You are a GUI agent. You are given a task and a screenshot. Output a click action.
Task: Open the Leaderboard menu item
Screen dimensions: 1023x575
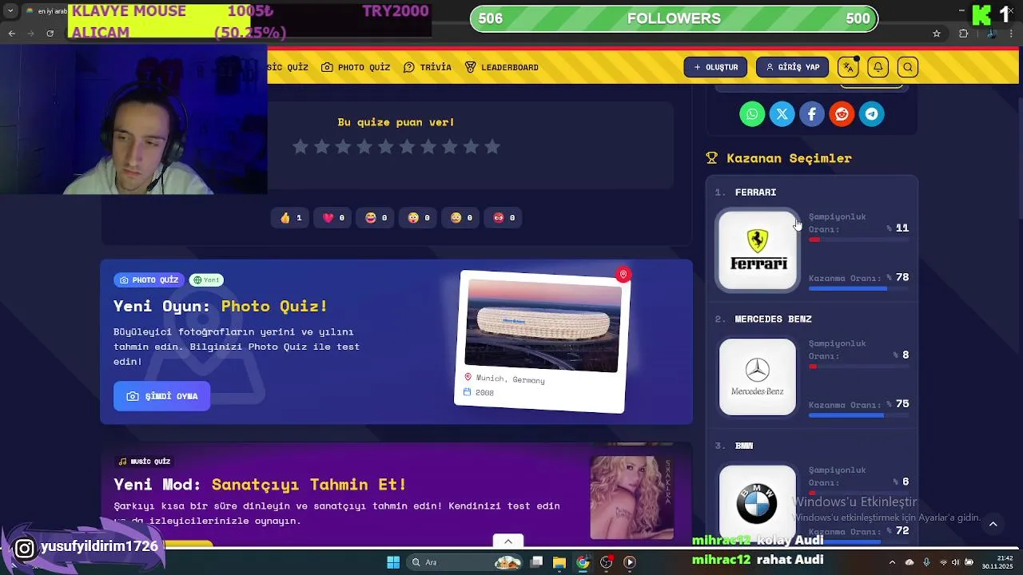coord(502,67)
